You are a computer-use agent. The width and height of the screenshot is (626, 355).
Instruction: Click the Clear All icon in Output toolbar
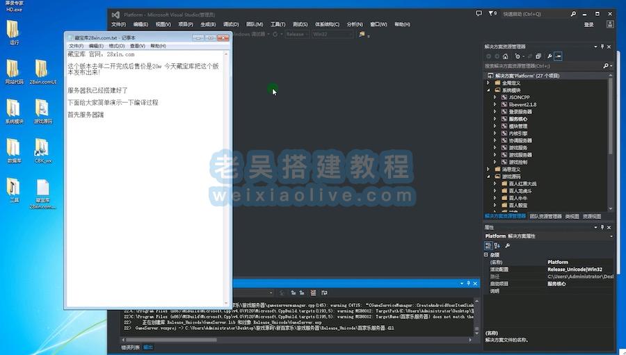(x=314, y=292)
